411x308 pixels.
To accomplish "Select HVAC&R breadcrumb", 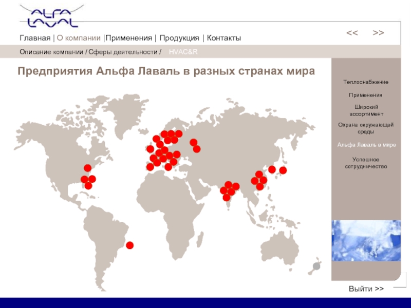I will 183,52.
